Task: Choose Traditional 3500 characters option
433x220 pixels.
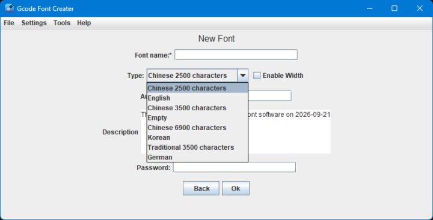Action: coord(197,147)
